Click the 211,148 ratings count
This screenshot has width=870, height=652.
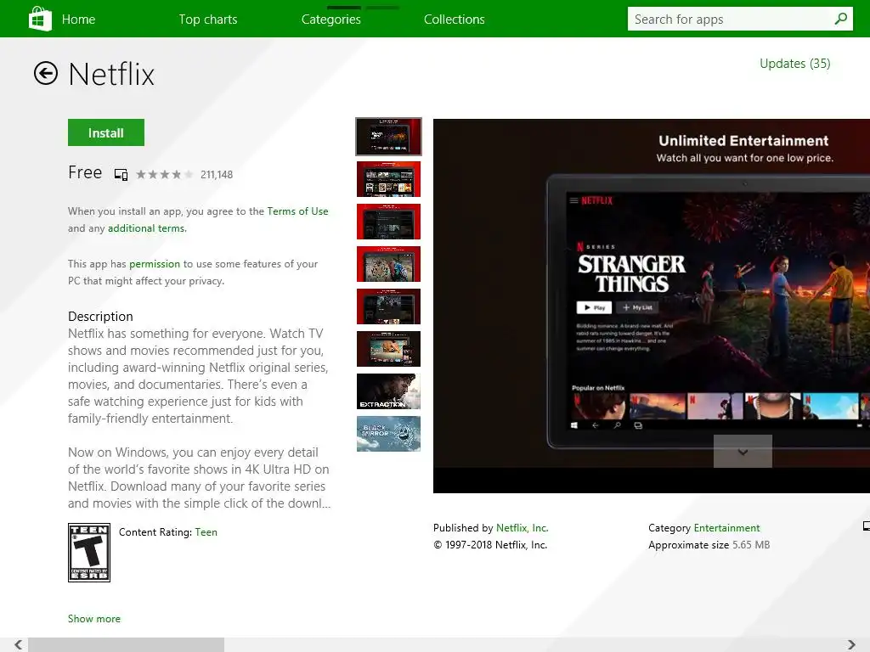[x=217, y=175]
